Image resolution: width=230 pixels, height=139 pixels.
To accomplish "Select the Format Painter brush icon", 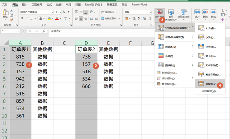I will tap(11, 20).
